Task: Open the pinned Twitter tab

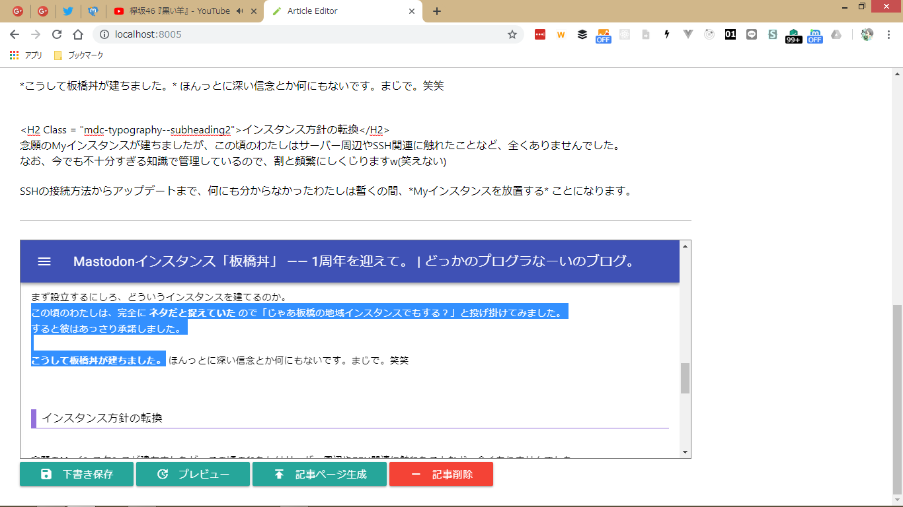Action: click(x=67, y=11)
